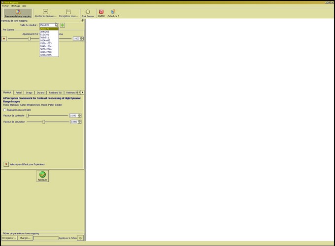Click the Enregistrer sous toolbar icon
This screenshot has height=246, width=335.
point(68,13)
